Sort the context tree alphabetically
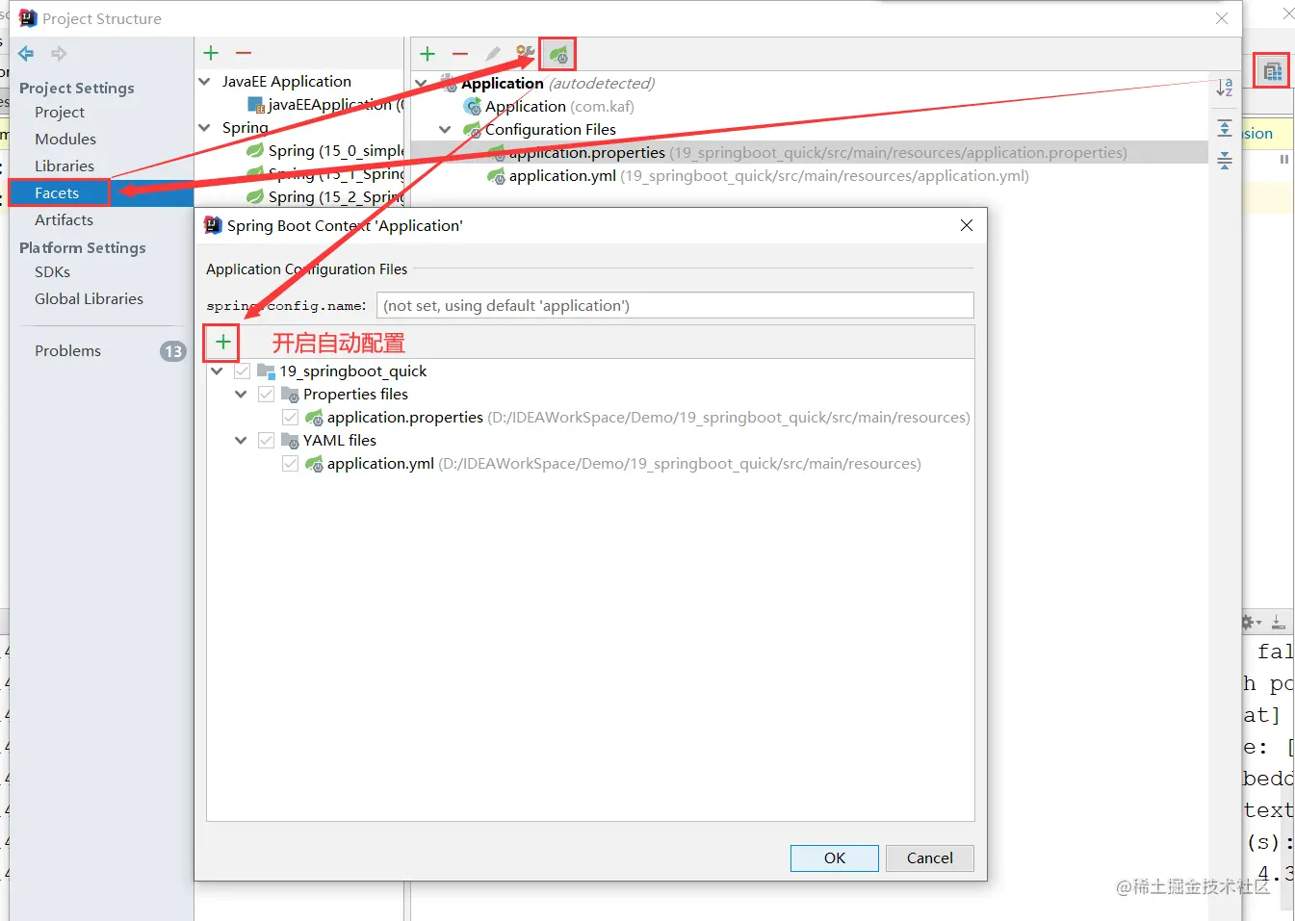Screen dimensions: 1295x921 [x=1225, y=88]
